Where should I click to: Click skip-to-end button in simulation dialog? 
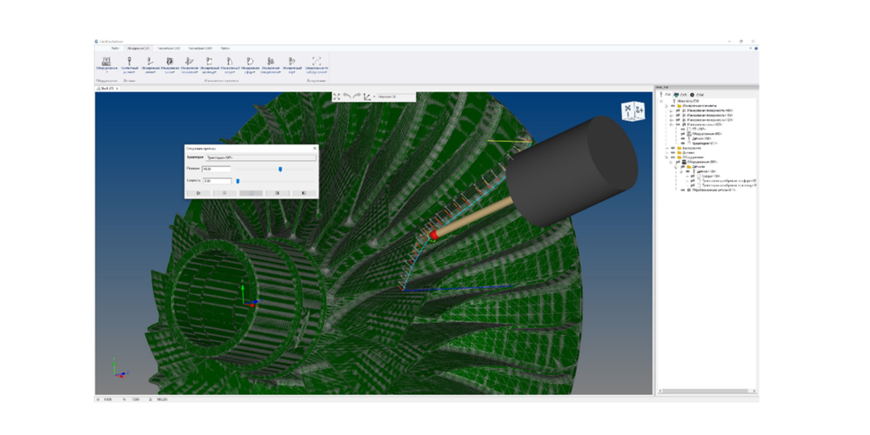coord(303,193)
